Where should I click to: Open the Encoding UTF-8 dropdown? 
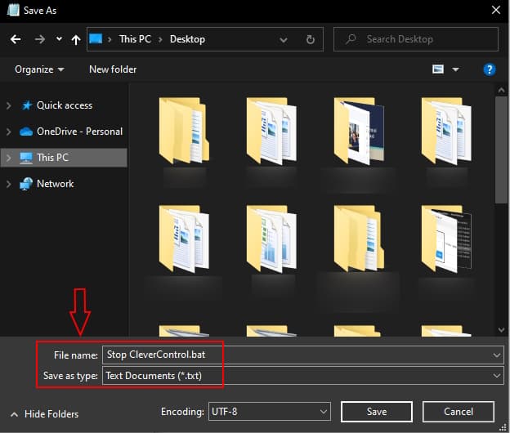270,412
